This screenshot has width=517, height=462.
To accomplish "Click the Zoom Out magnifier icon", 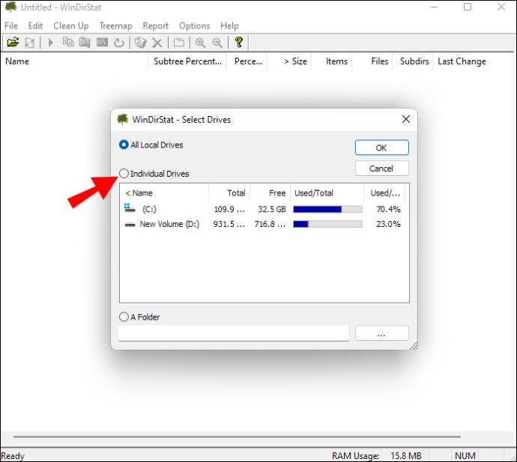I will coord(217,43).
